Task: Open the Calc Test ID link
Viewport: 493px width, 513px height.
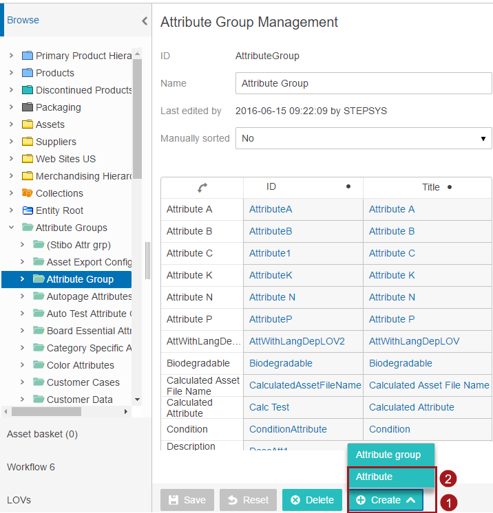Action: tap(269, 407)
